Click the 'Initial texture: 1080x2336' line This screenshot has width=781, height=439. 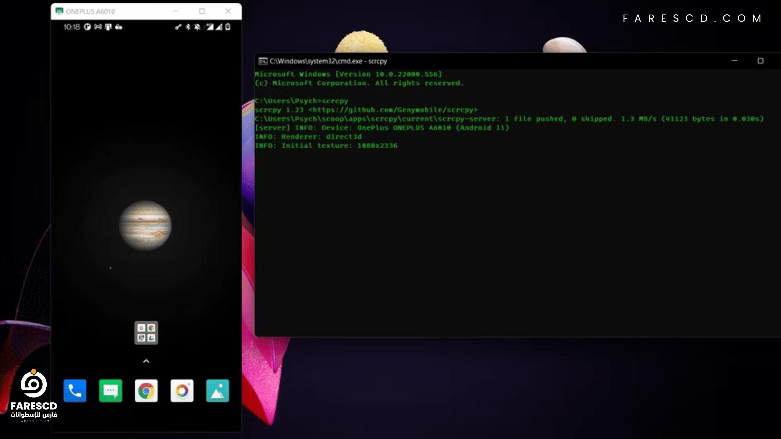326,145
